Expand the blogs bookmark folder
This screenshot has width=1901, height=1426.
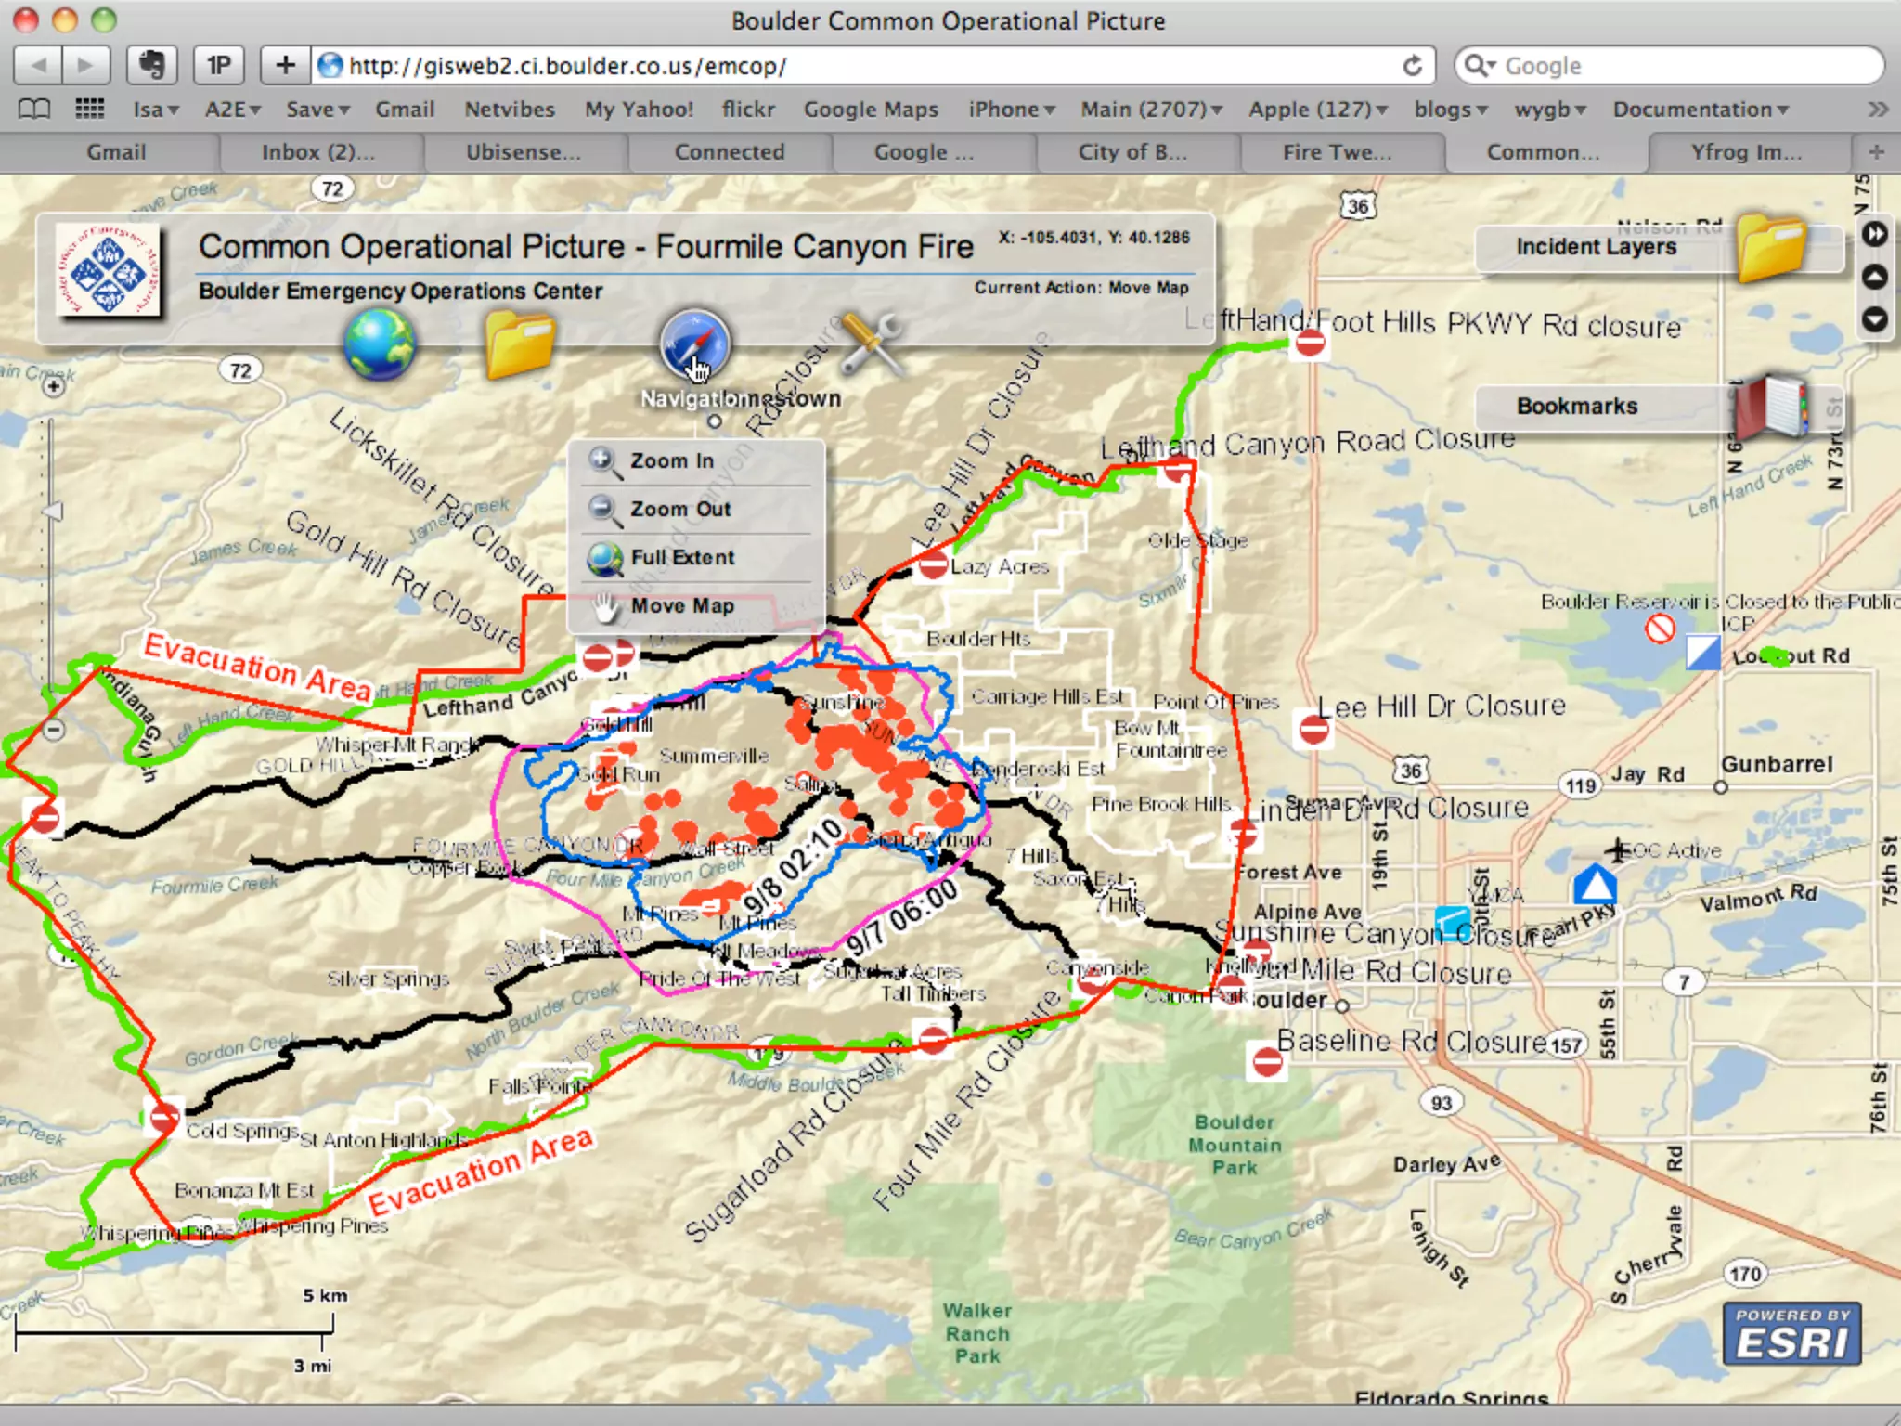[x=1450, y=110]
